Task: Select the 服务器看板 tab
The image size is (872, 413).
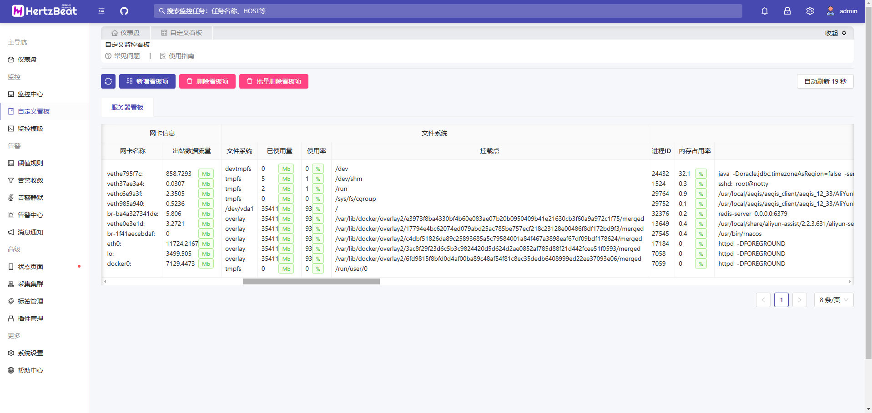Action: 127,107
